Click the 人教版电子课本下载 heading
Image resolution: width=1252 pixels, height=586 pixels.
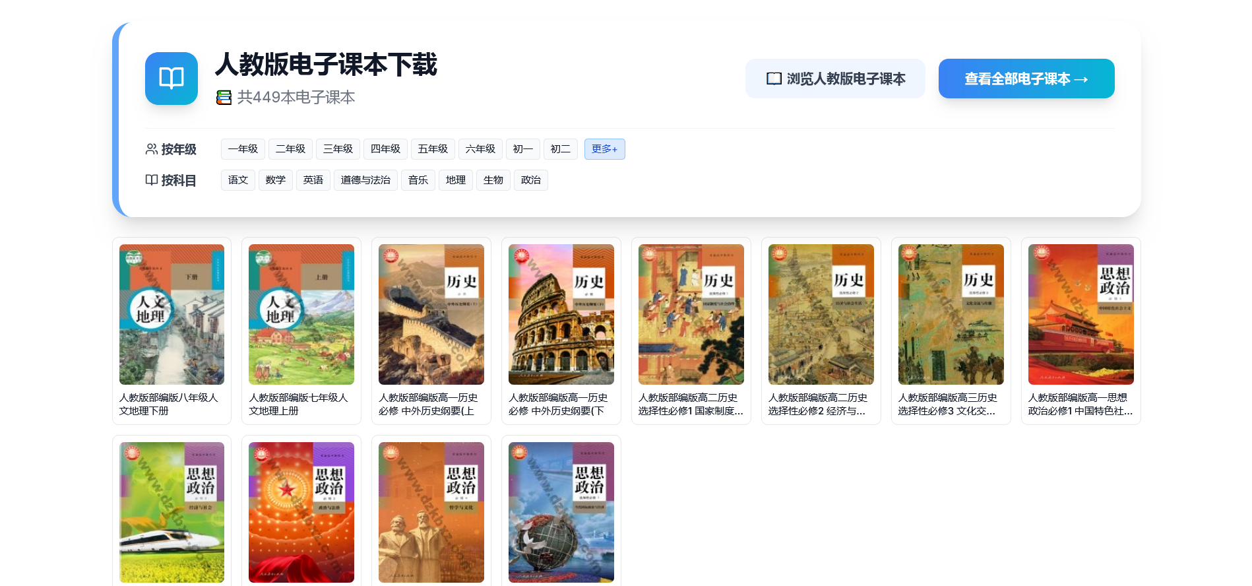click(x=326, y=65)
